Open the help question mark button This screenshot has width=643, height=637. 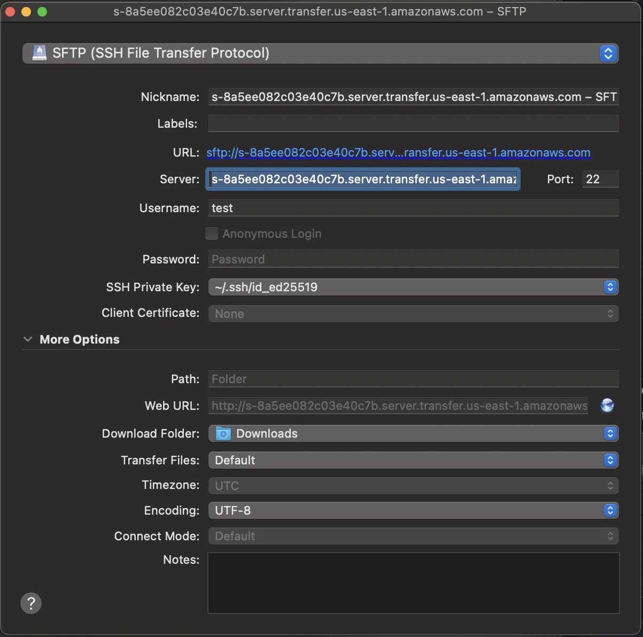[31, 603]
